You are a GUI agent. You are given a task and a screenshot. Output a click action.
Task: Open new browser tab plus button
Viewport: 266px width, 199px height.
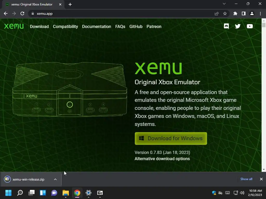[x=70, y=4]
